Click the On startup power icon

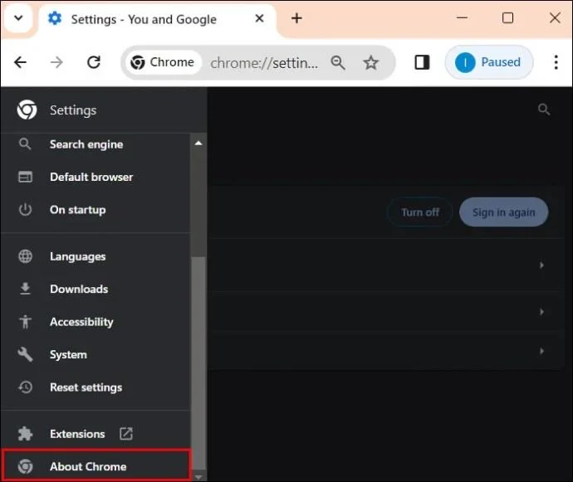(x=25, y=210)
